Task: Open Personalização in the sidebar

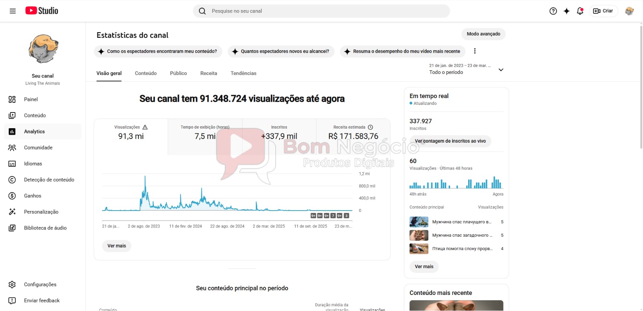Action: point(41,212)
